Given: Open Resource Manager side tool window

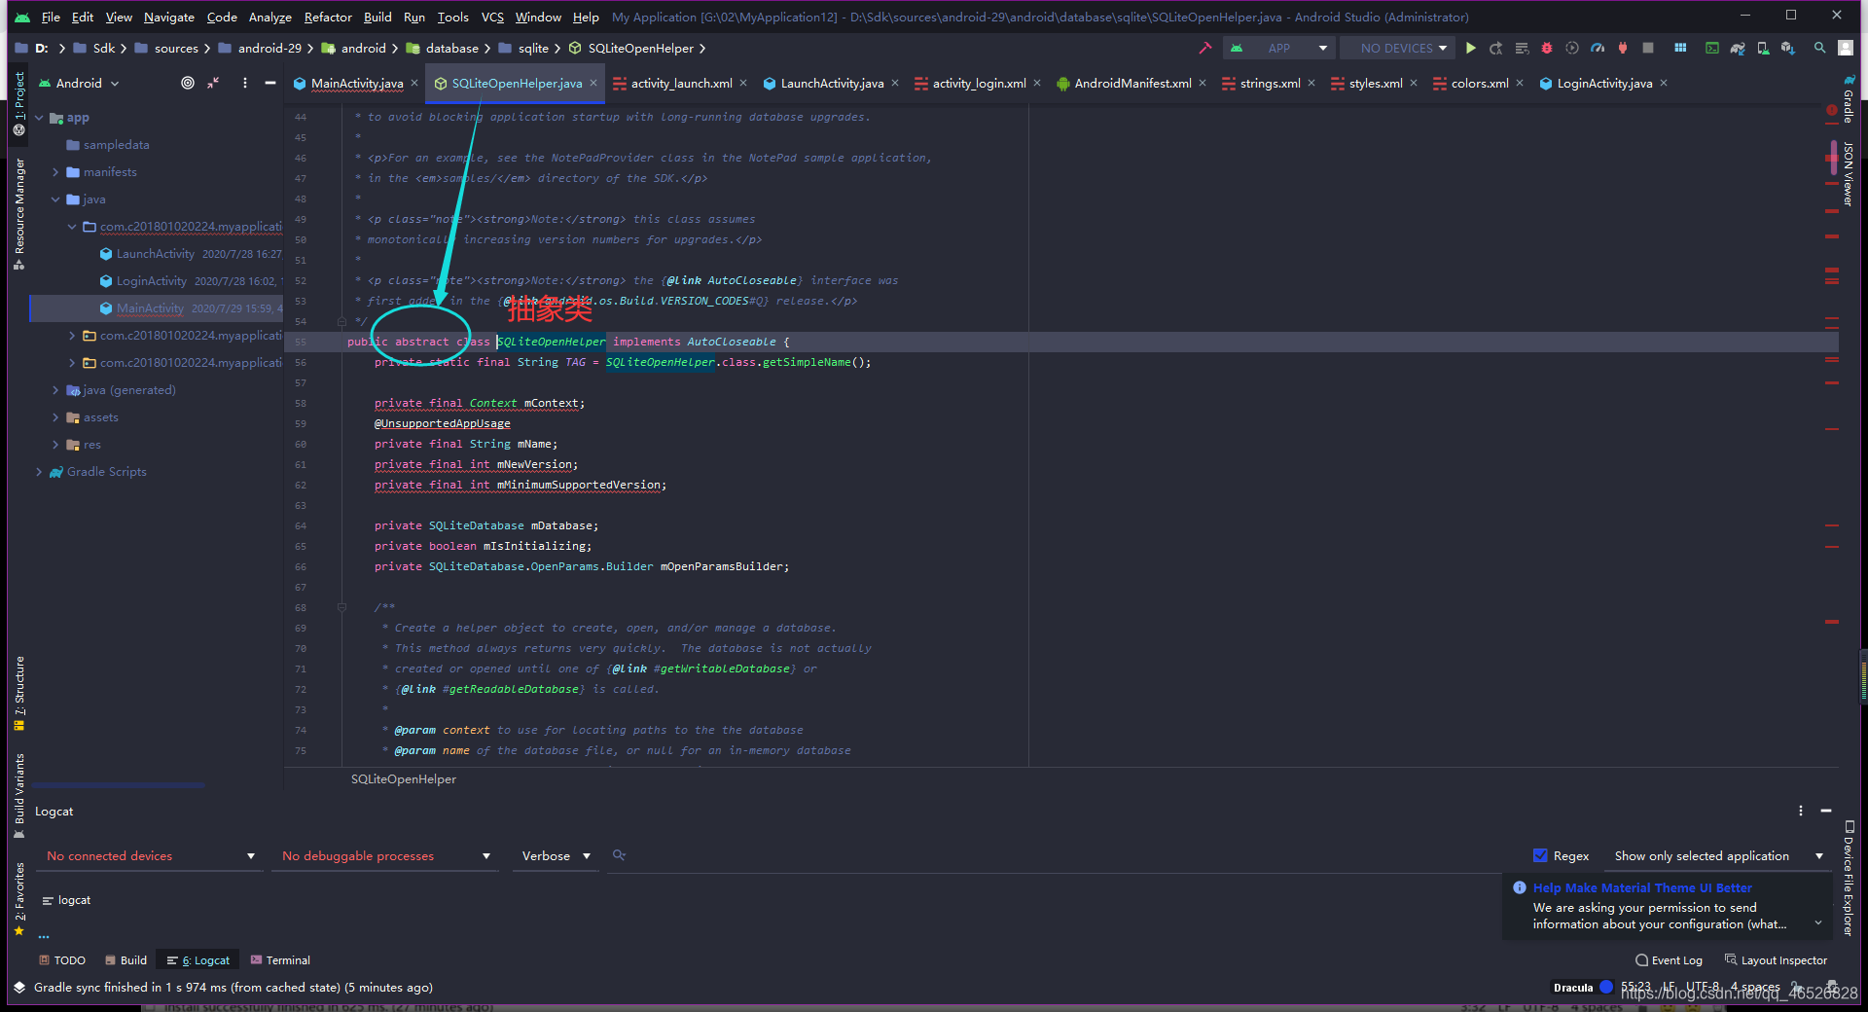Looking at the screenshot, I should [18, 214].
